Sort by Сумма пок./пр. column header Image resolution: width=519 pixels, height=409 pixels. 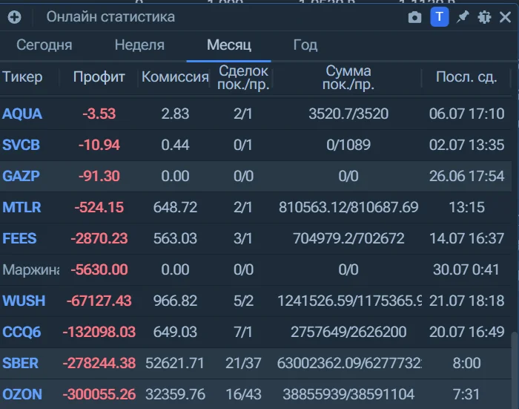[x=348, y=77]
